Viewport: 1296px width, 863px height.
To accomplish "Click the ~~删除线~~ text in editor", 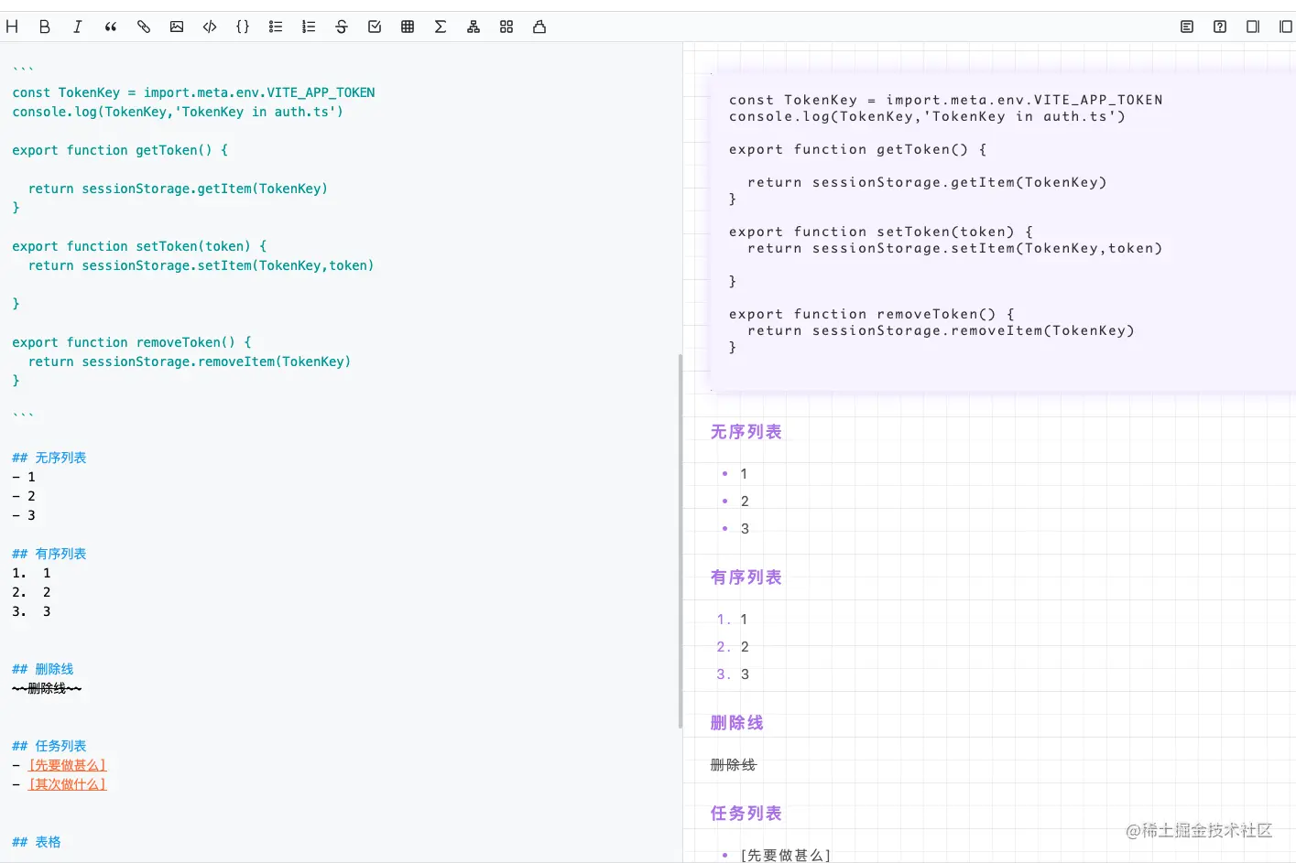I will (47, 688).
